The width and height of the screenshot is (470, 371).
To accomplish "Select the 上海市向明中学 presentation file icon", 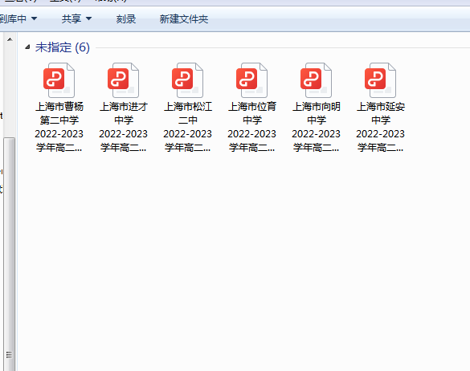I will coord(316,80).
